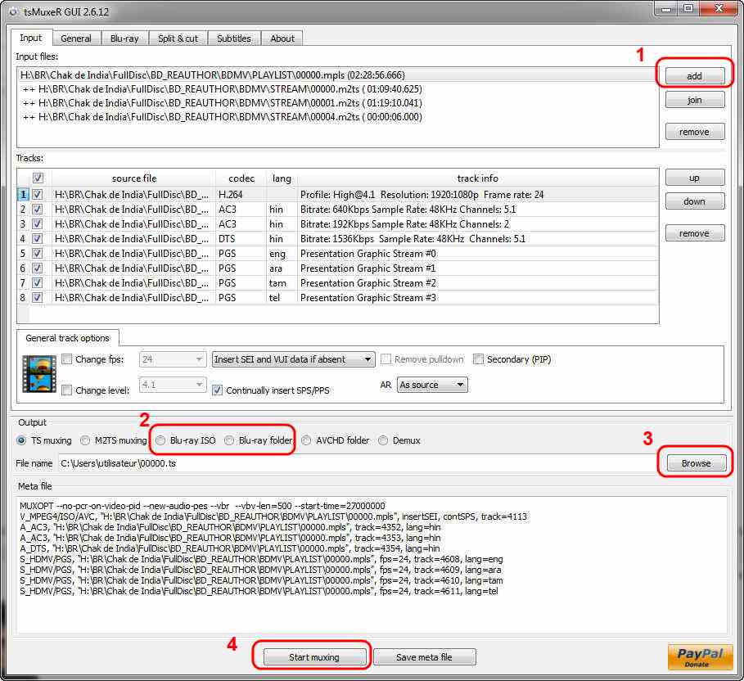Switch to the General tab
The width and height of the screenshot is (744, 681).
pos(76,38)
